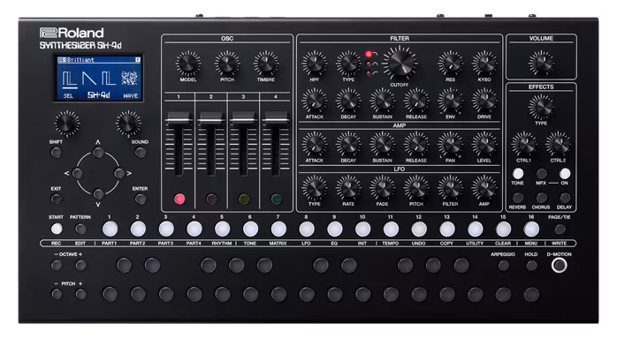Hit the right cursor button
Image resolution: width=617 pixels, height=339 pixels.
tap(119, 173)
